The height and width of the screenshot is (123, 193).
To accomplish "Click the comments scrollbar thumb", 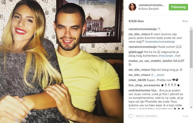I will (x=191, y=49).
